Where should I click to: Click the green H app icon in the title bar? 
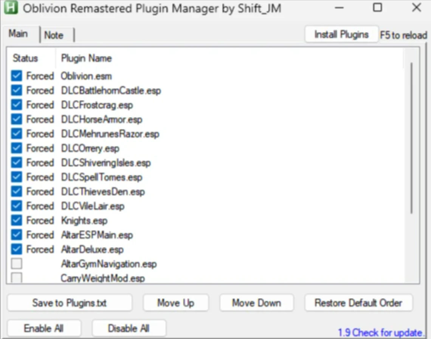(11, 8)
